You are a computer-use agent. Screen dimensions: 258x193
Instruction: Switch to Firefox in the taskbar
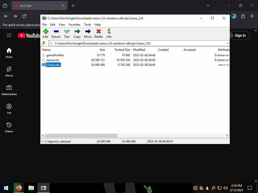pyautogui.click(x=19, y=188)
